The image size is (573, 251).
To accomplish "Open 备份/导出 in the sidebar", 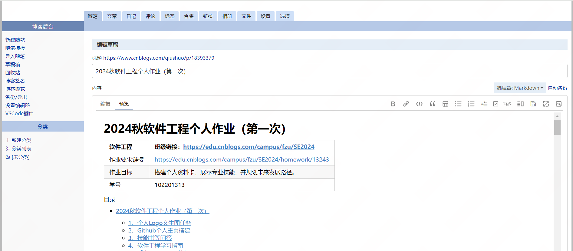I will [x=16, y=97].
